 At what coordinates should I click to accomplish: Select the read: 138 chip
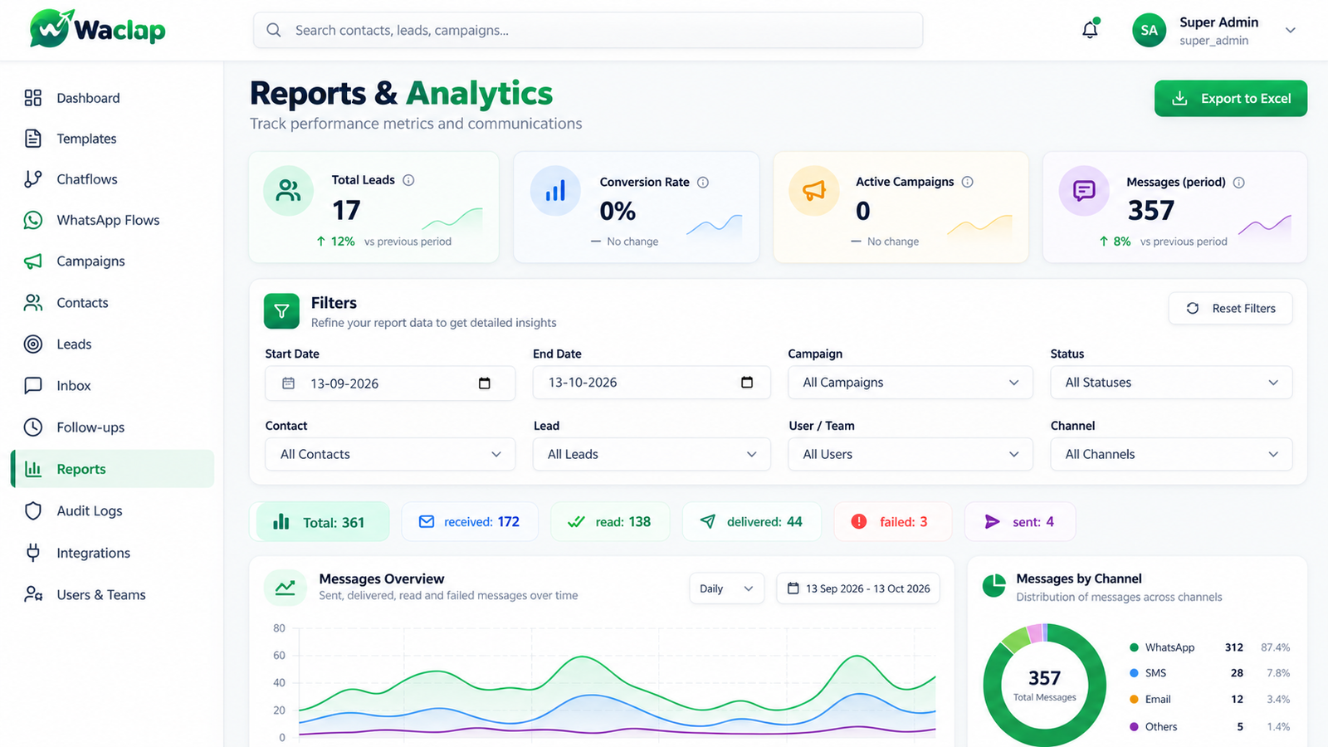click(x=610, y=522)
